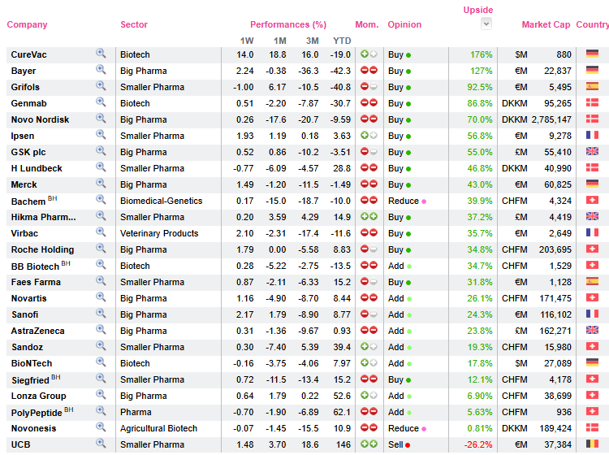Click the magnifier icon for Faes Farma
609x455 pixels.
tap(101, 281)
